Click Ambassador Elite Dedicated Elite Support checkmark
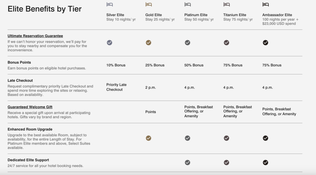The width and height of the screenshot is (316, 175). (265, 162)
